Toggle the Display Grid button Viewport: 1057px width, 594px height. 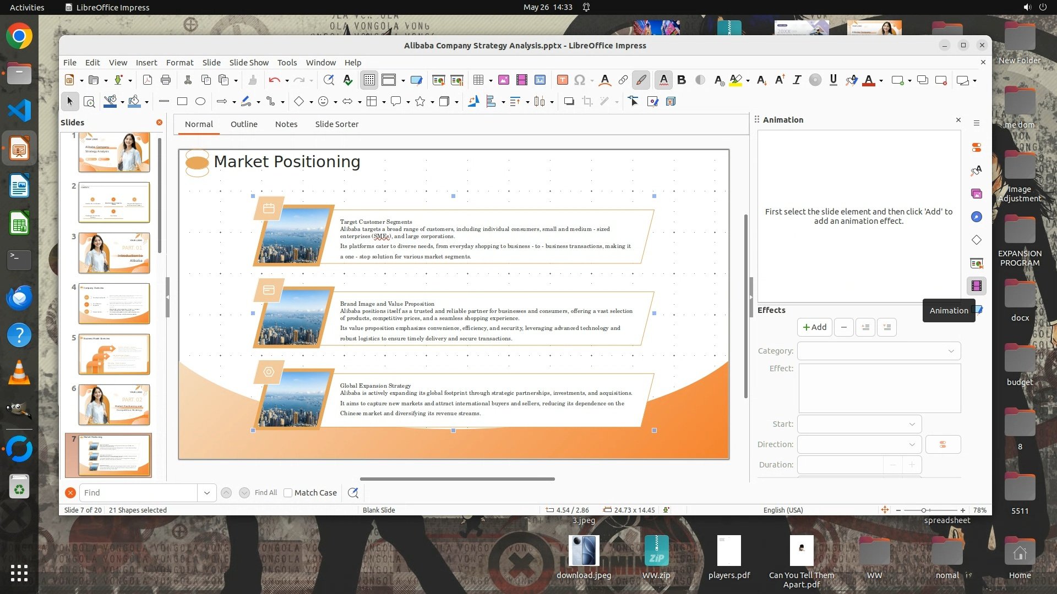click(369, 80)
